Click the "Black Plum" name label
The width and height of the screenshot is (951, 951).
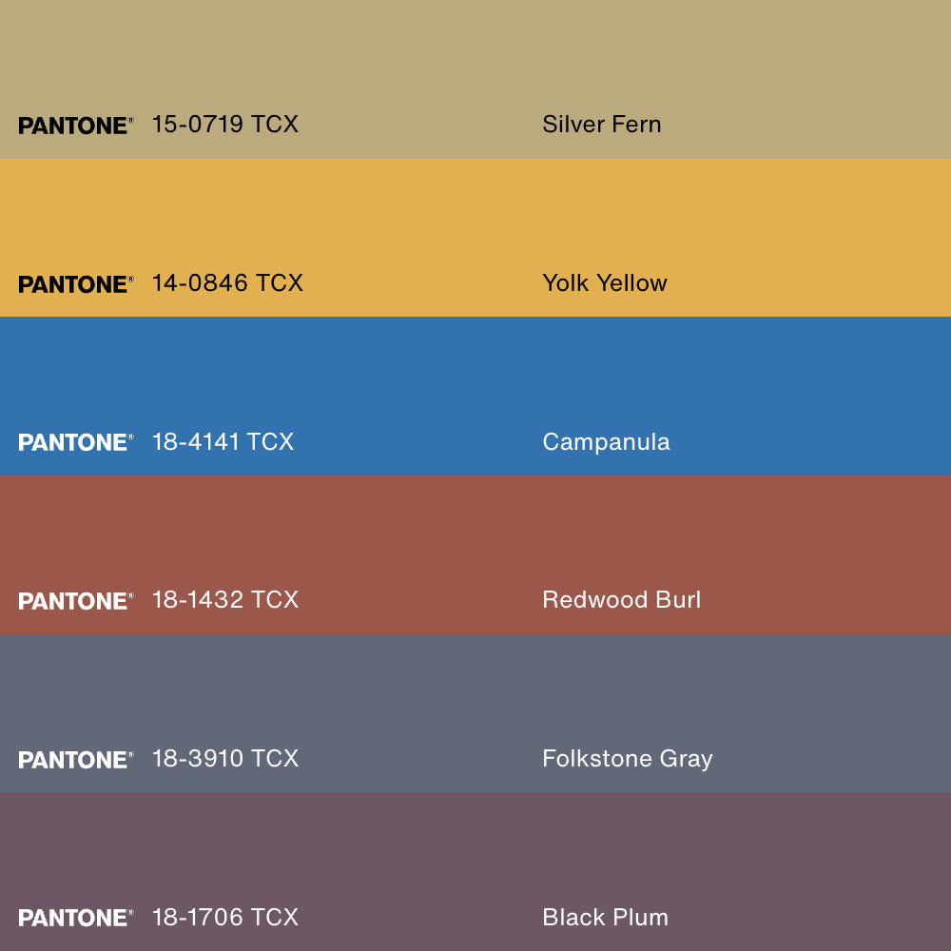pos(605,917)
